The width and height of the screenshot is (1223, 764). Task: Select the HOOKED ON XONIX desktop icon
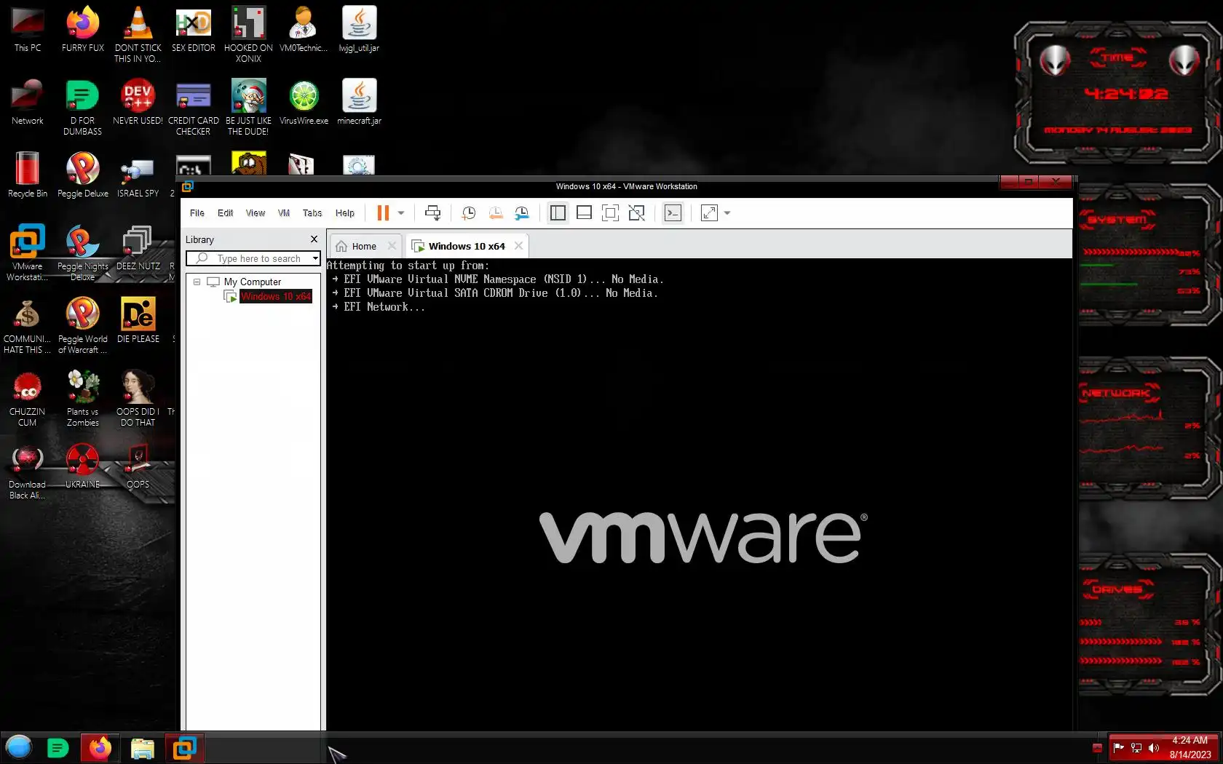248,34
